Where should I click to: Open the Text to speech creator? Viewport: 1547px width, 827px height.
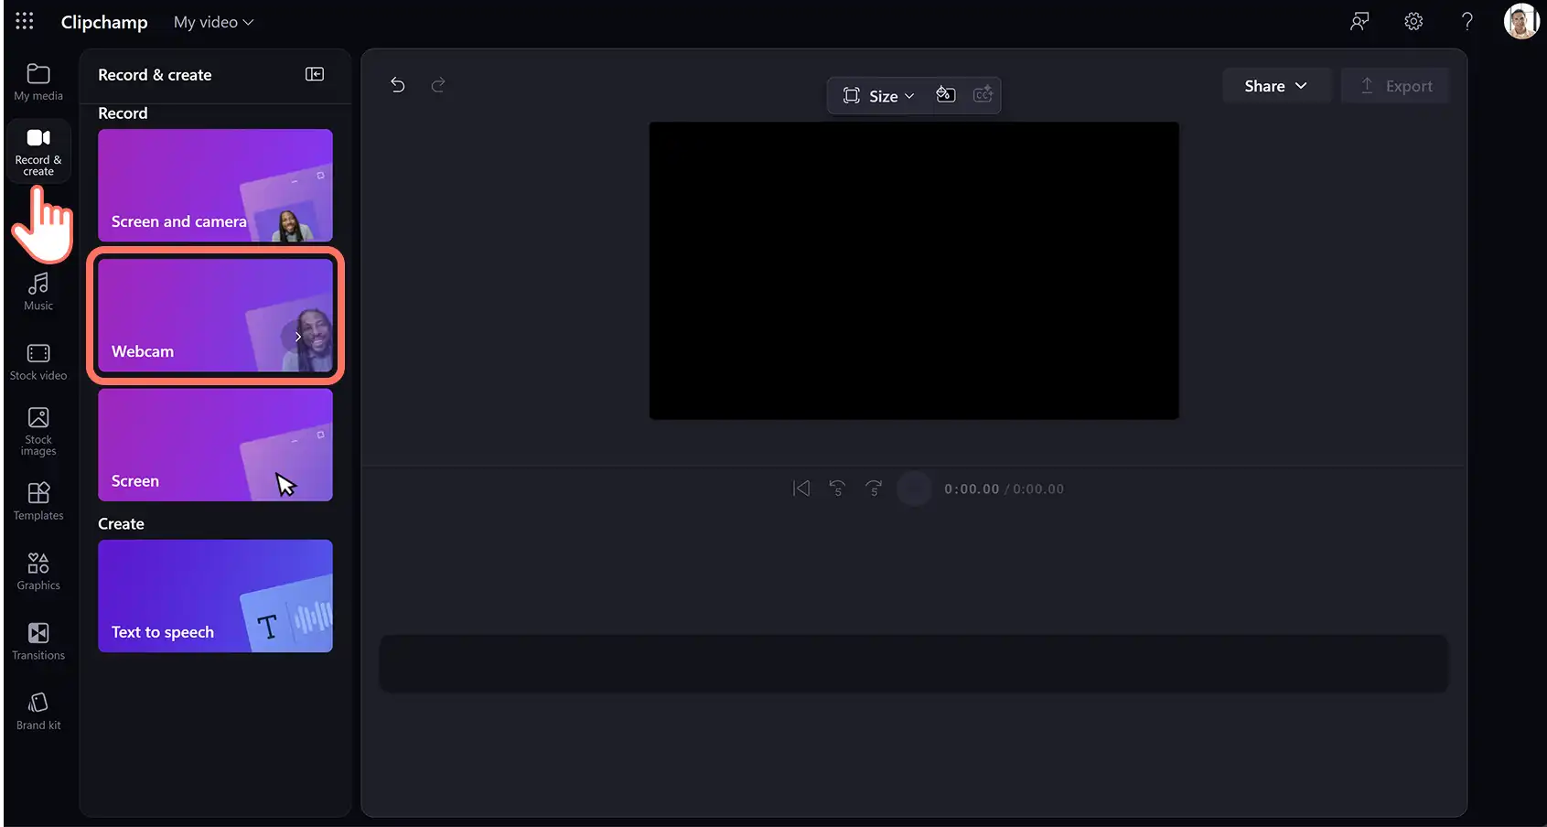click(215, 596)
